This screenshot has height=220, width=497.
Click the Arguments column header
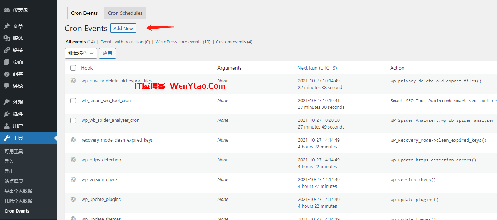229,68
